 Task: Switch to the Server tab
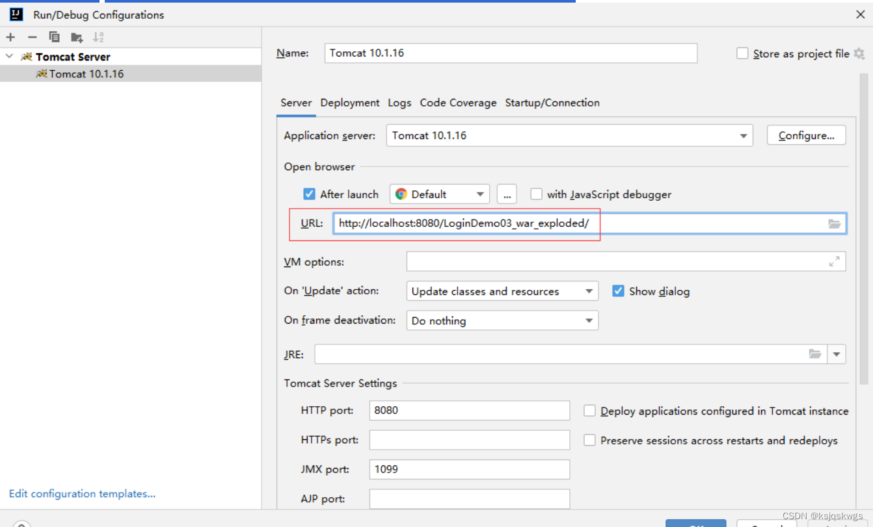pos(296,103)
